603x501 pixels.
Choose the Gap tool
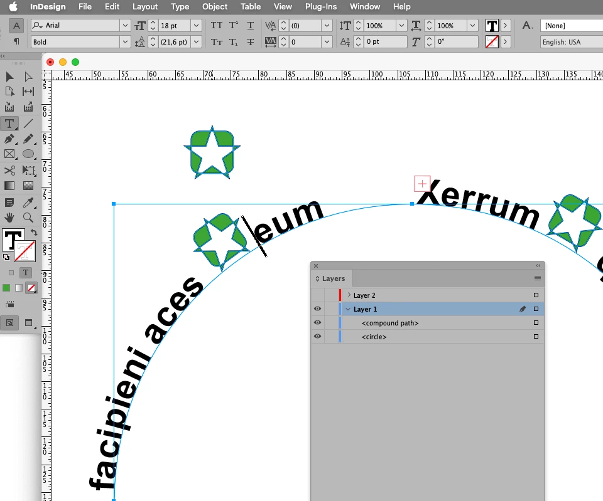28,92
